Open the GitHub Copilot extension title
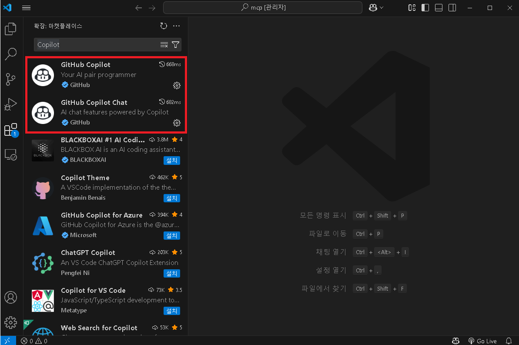519x345 pixels. coord(86,64)
